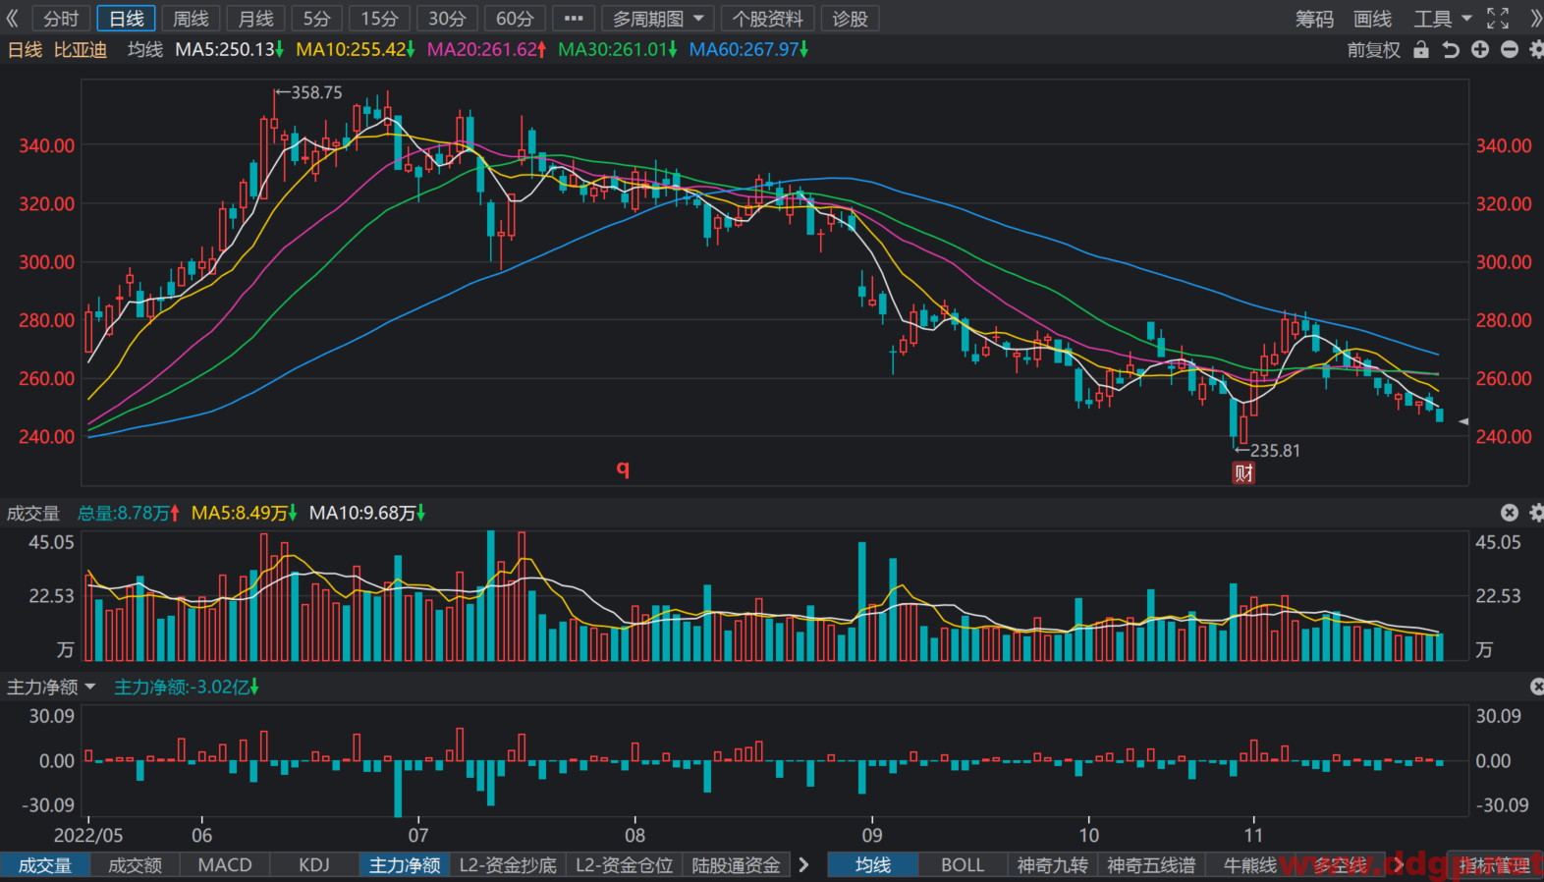Click 总量:8.78万 volume value
The height and width of the screenshot is (882, 1544).
[x=128, y=513]
